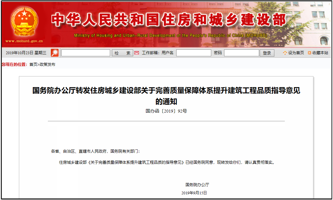Click the www.mohurd.gov.cn address text
333x200 pixels.
24,41
